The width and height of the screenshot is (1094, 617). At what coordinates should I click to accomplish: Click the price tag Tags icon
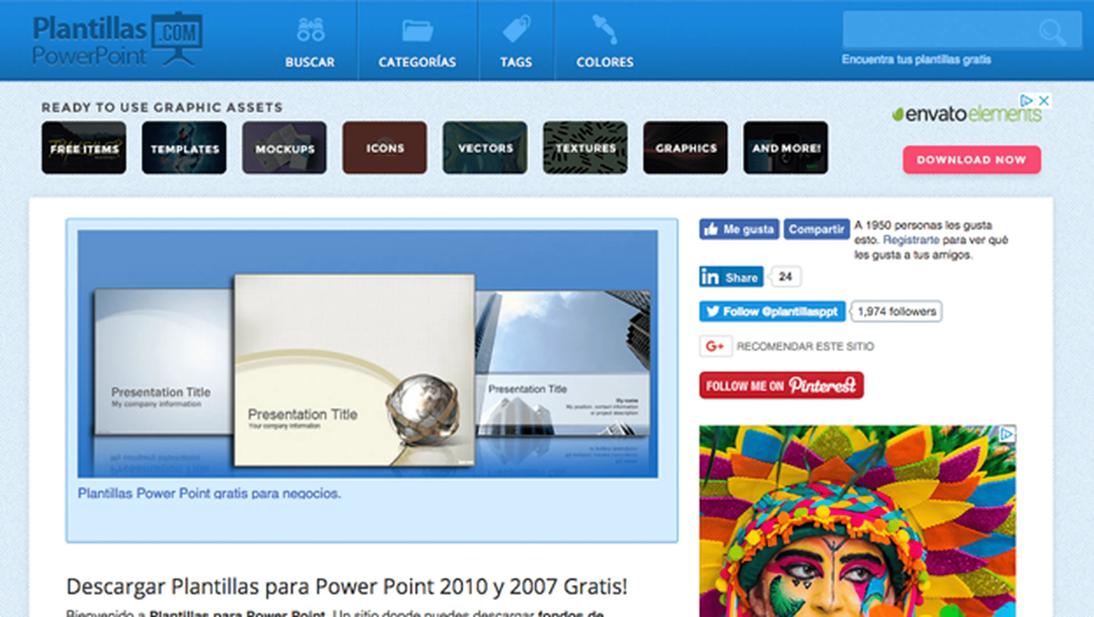[x=517, y=29]
